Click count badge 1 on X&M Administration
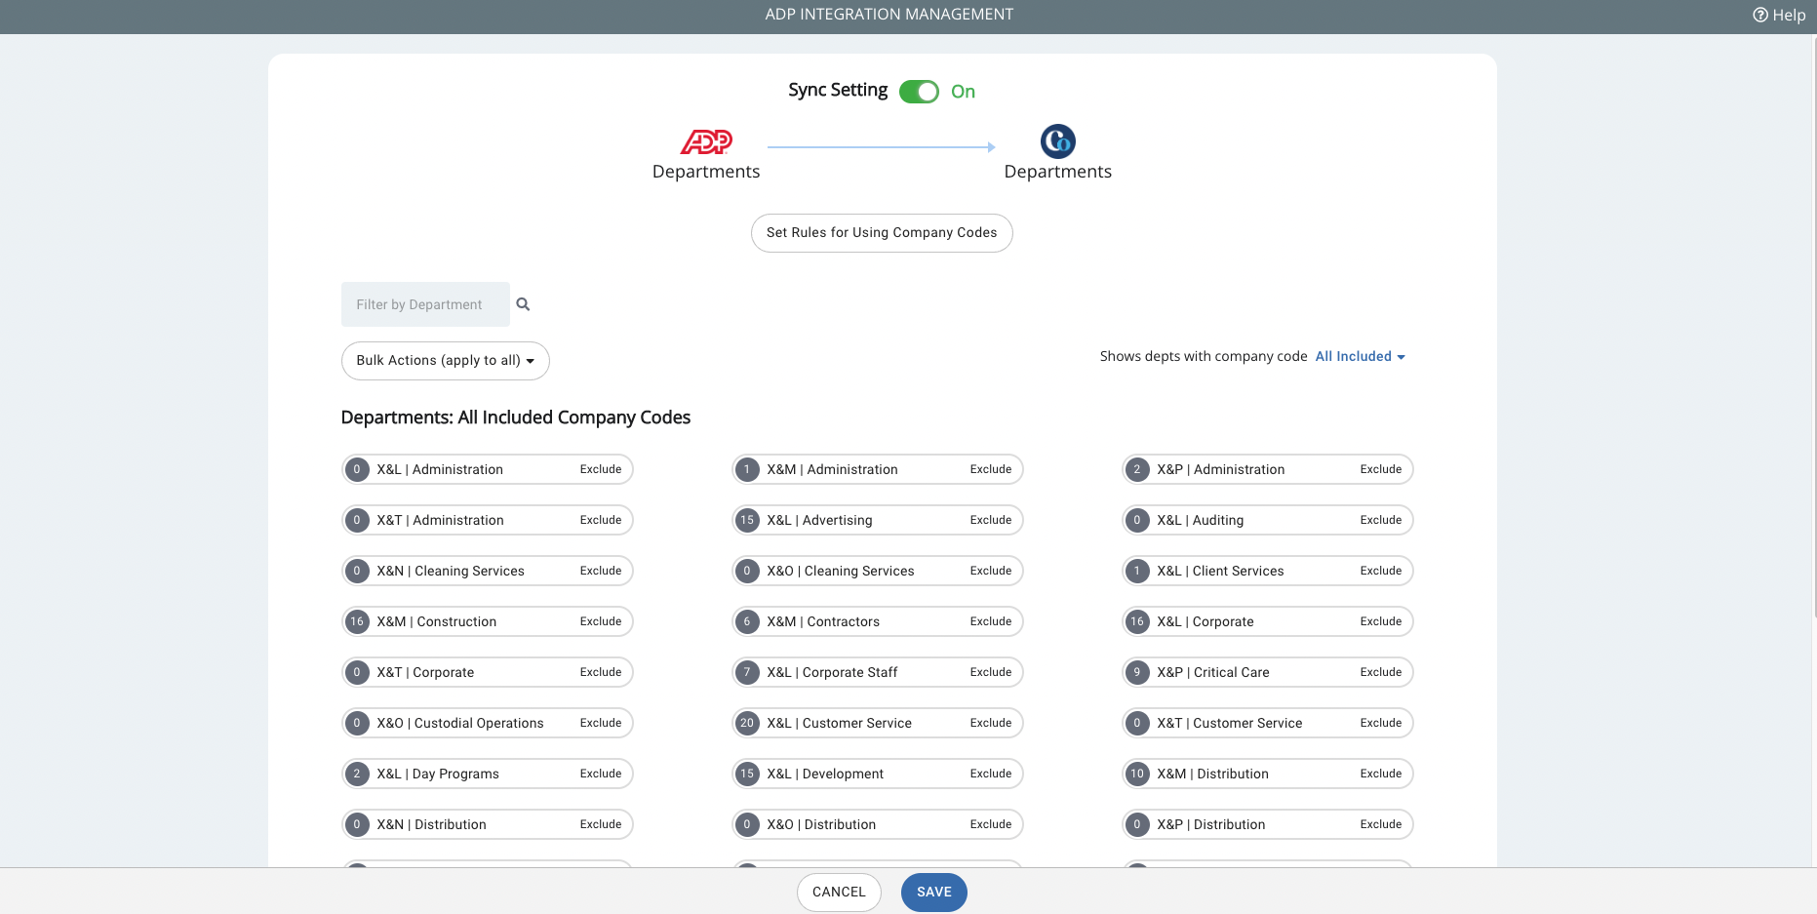 747,469
